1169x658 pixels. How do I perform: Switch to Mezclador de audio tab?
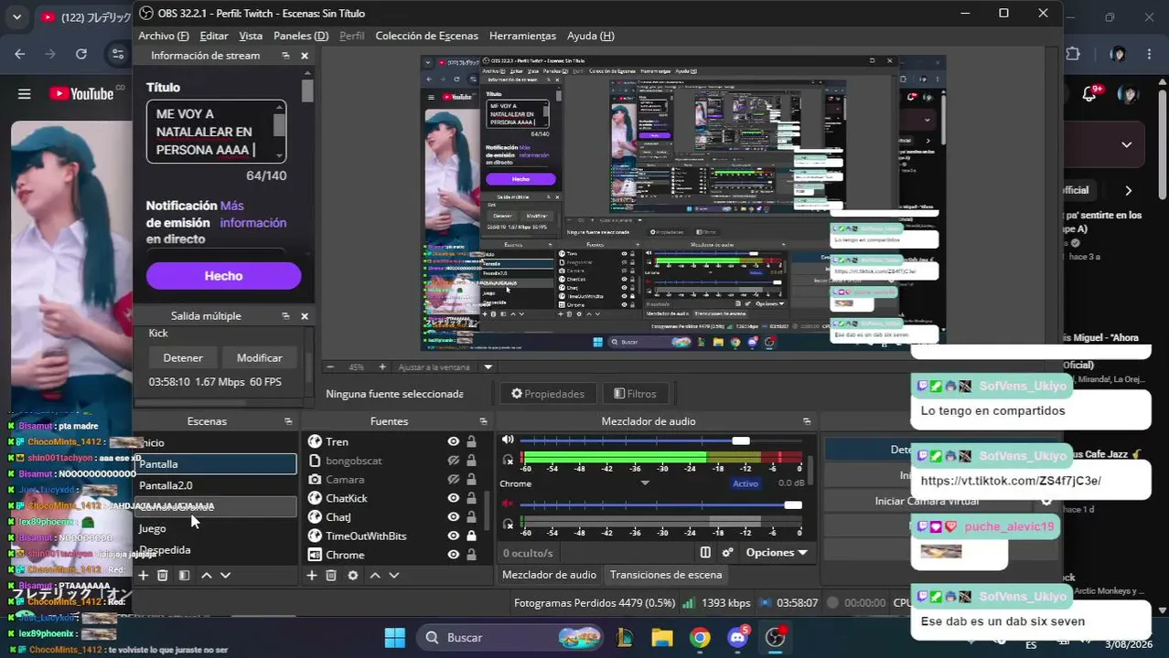(x=549, y=575)
